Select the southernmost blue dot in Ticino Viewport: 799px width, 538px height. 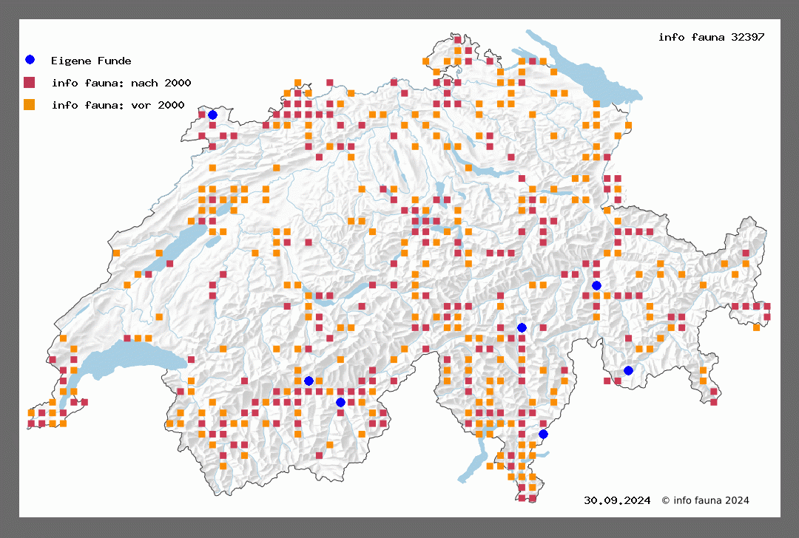coord(543,435)
